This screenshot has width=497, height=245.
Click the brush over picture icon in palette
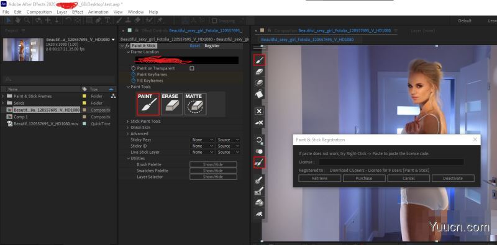pyautogui.click(x=259, y=191)
